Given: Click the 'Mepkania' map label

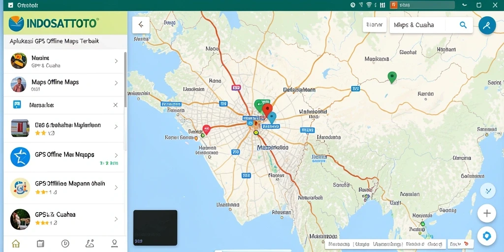Looking at the screenshot, I should coord(377,59).
